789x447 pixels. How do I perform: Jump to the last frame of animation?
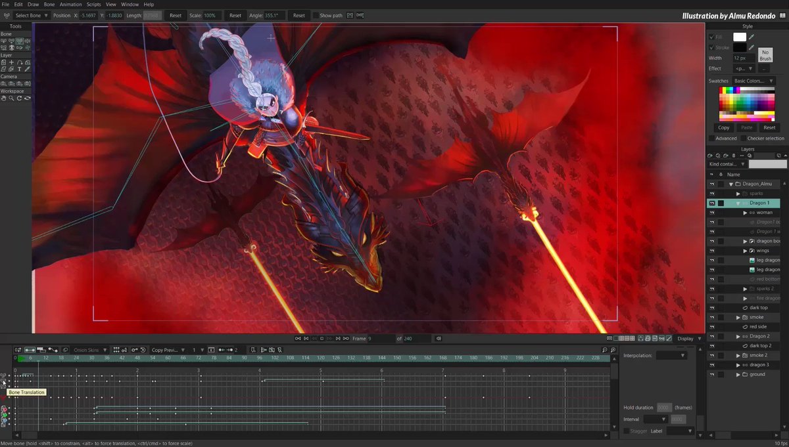(346, 339)
